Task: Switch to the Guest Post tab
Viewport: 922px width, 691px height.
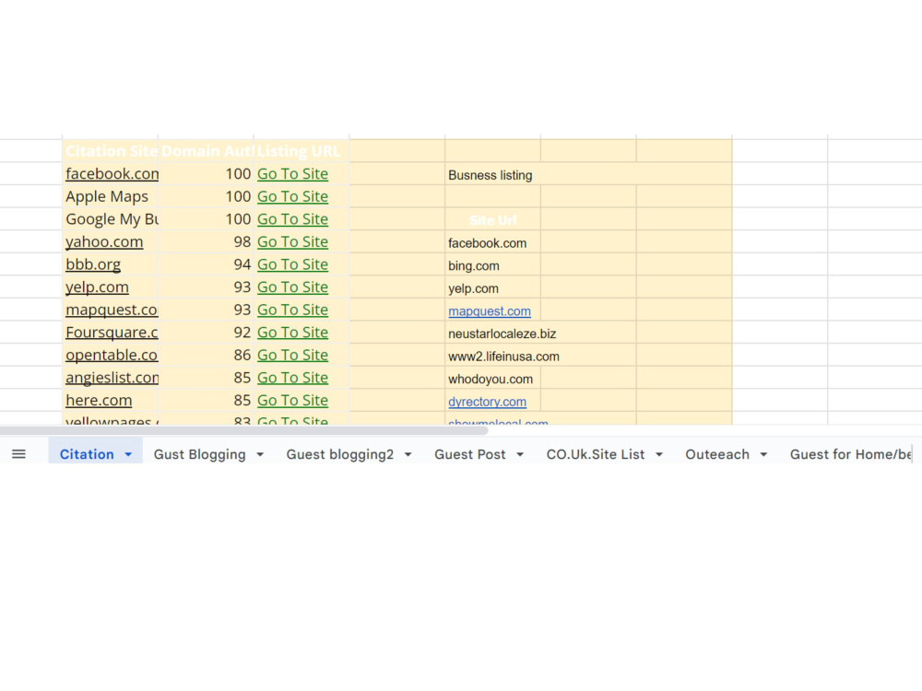Action: point(470,454)
